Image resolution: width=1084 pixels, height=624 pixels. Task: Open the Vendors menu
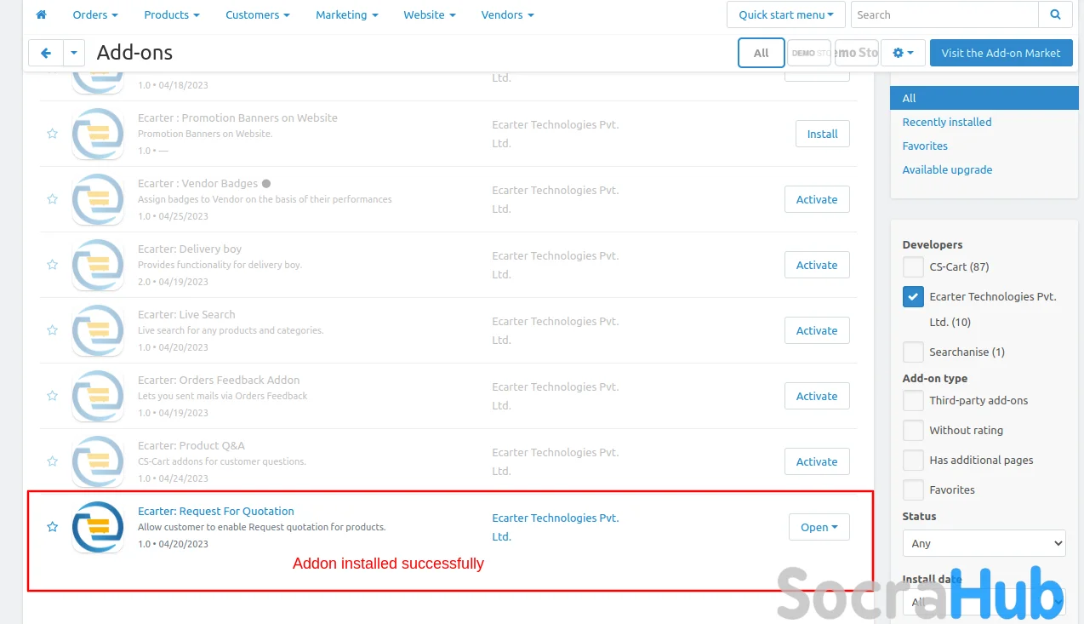(507, 14)
